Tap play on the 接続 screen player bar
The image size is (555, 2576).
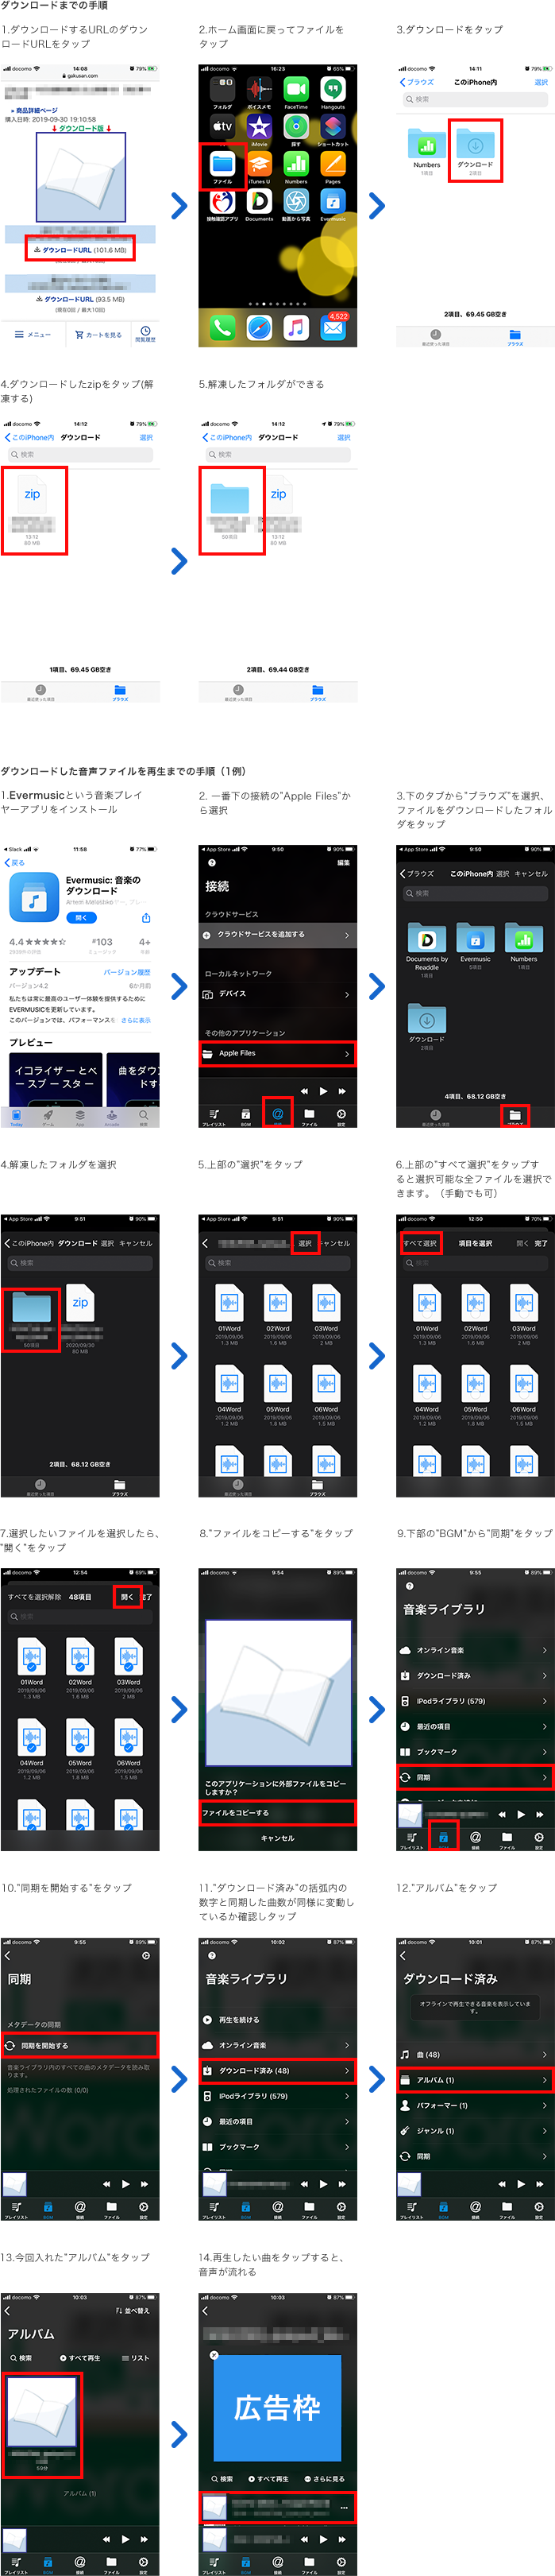(x=322, y=1091)
